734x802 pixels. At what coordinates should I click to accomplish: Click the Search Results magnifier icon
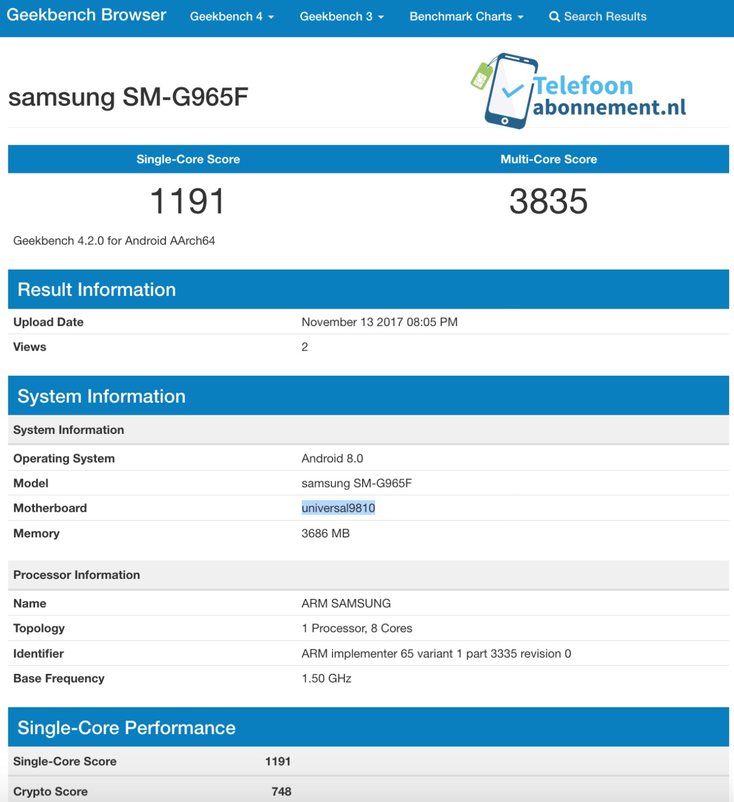click(554, 17)
